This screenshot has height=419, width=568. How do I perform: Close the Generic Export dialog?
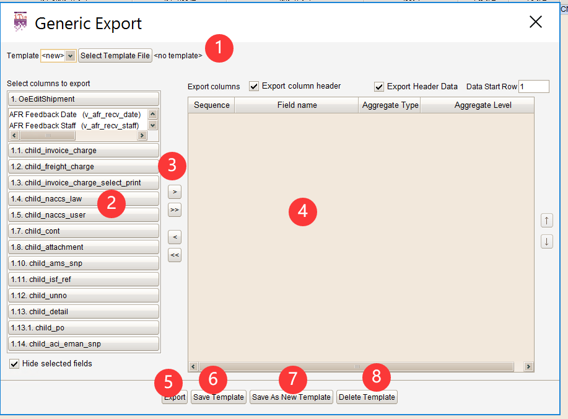click(535, 22)
